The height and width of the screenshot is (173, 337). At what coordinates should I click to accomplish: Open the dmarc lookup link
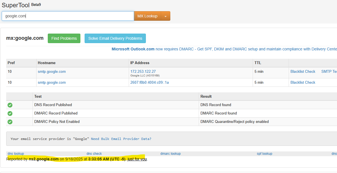pos(170,153)
